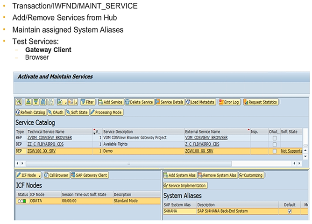Image resolution: width=312 pixels, height=224 pixels.
Task: Click the External Service Name column header
Action: [202, 132]
